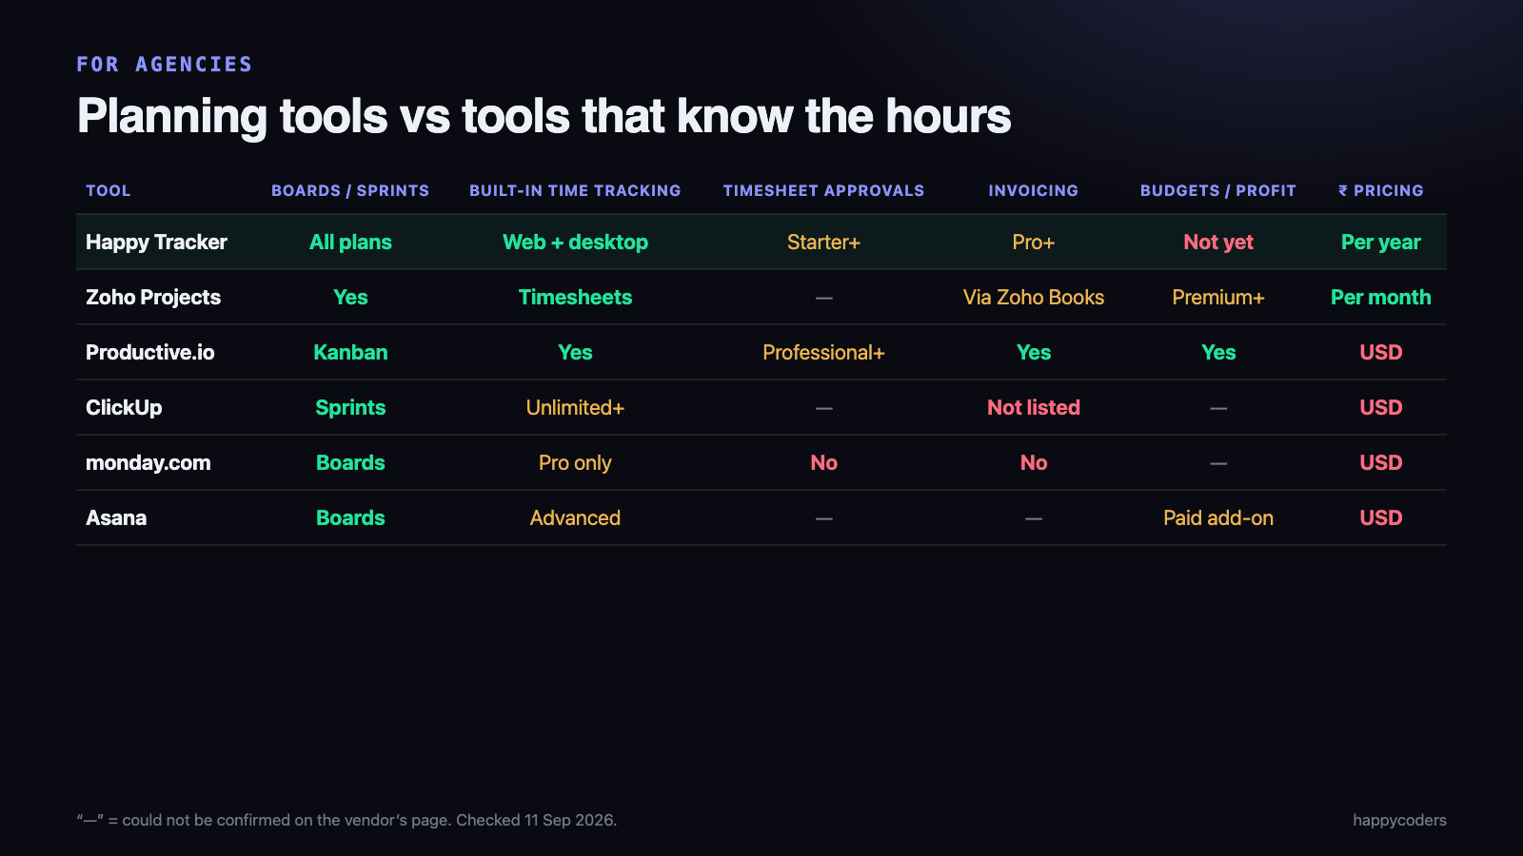Click ClickUp's USD pricing cell

tap(1381, 408)
